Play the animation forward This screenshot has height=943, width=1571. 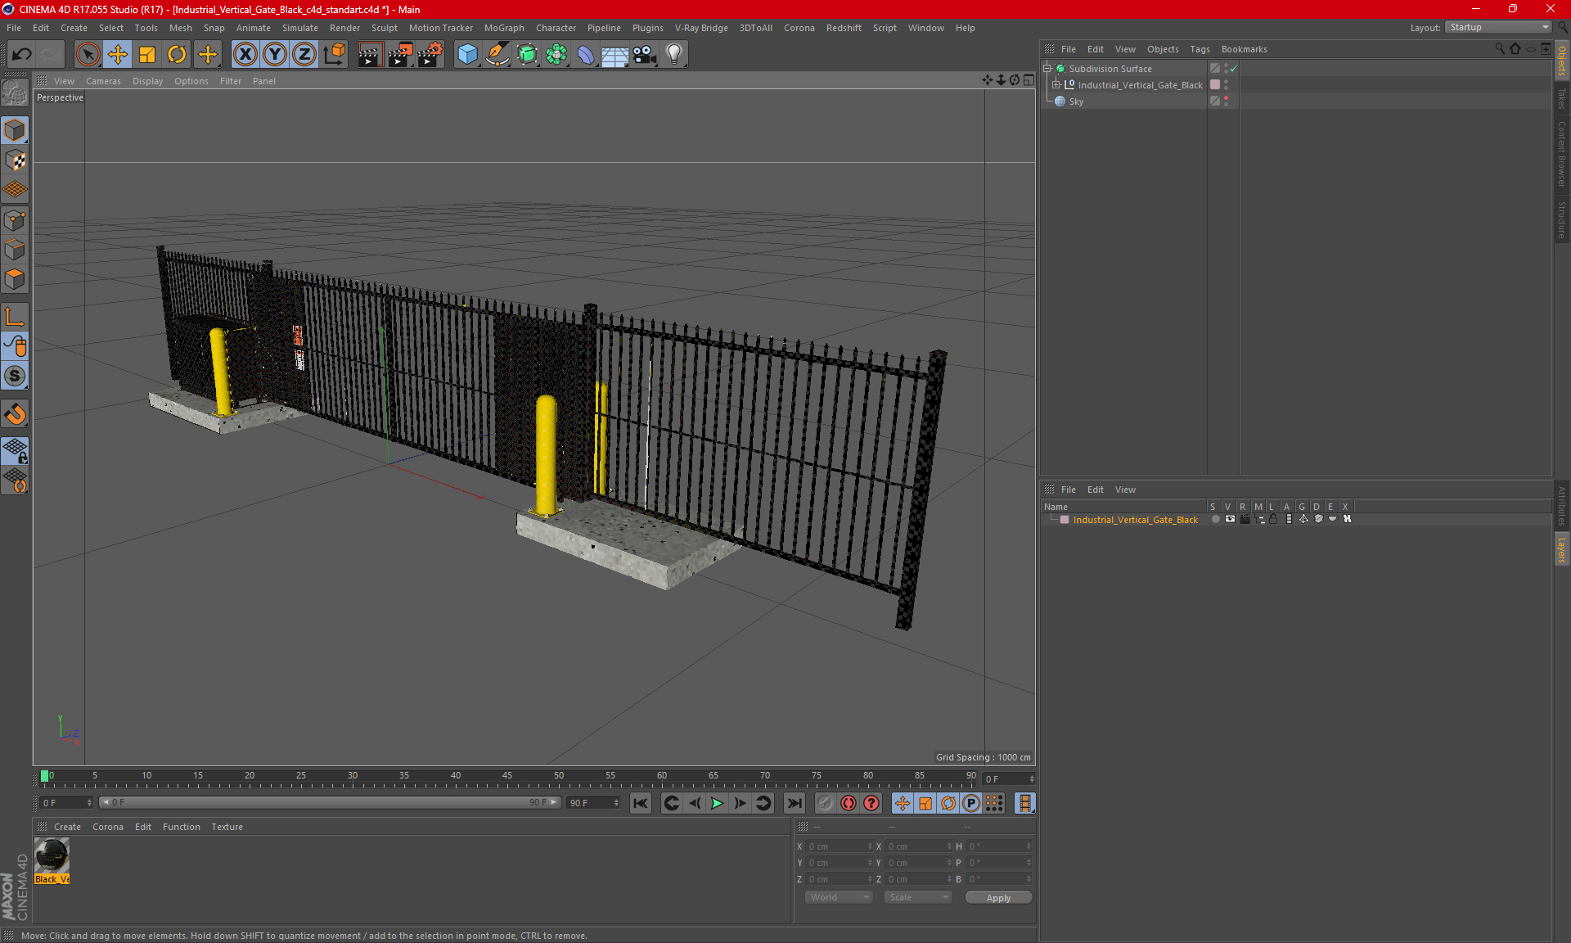coord(717,803)
